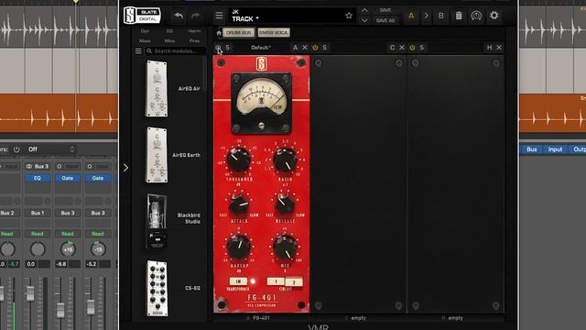Viewport: 586px width, 330px height.
Task: Favorite the JK TRACK preset star
Action: [x=349, y=16]
